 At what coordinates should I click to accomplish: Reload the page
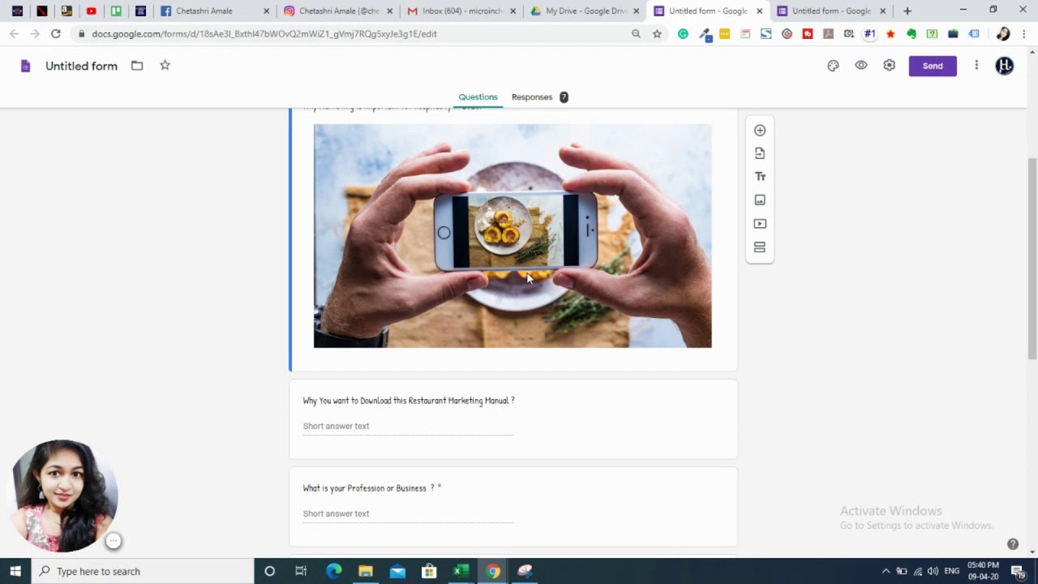coord(55,34)
